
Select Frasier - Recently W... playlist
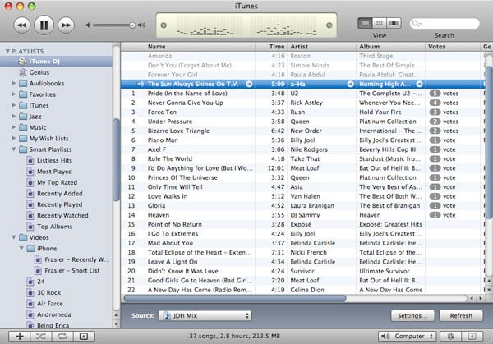point(77,259)
